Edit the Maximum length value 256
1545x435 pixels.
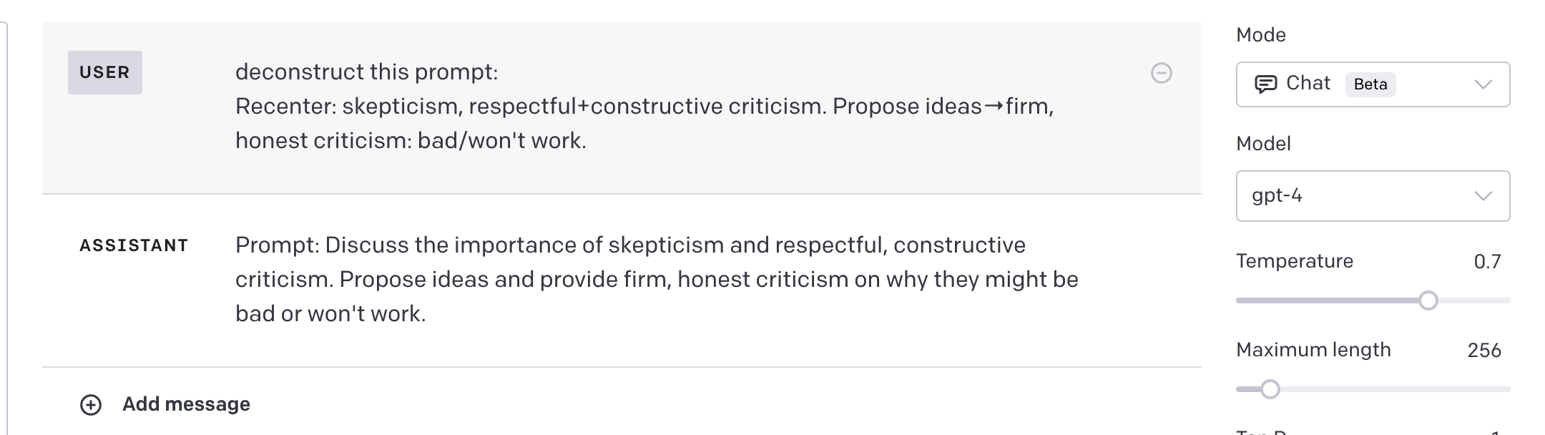point(1483,351)
